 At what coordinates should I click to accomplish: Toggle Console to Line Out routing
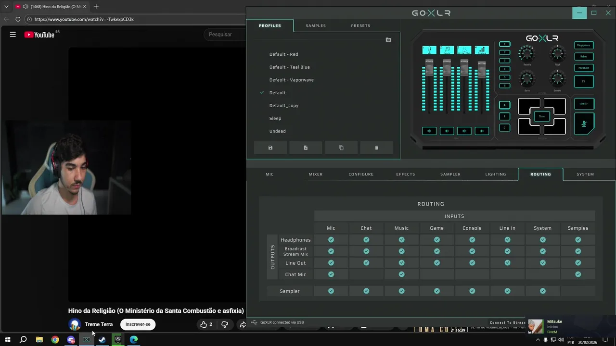(x=472, y=263)
